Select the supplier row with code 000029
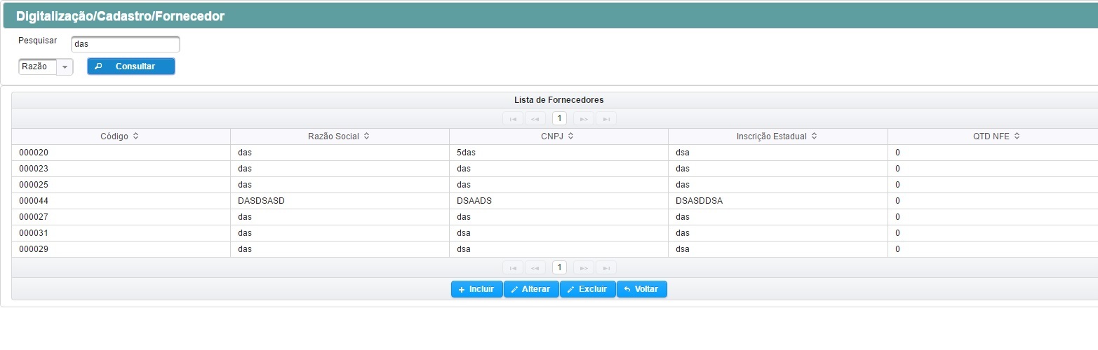 click(x=554, y=249)
